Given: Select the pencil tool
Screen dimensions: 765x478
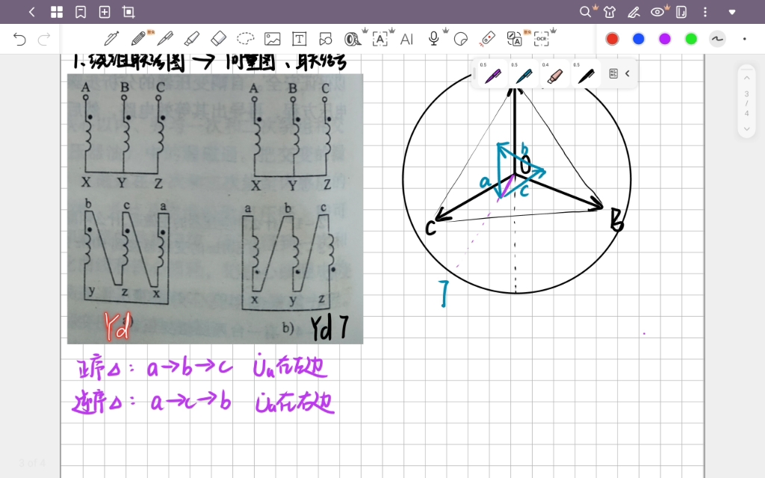Looking at the screenshot, I should tap(140, 39).
